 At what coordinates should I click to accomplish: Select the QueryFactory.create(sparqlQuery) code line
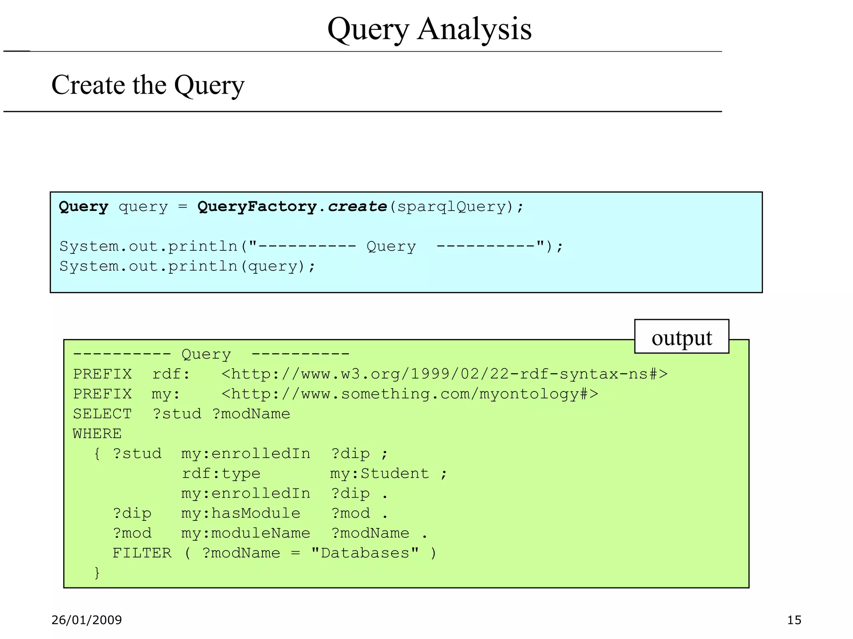pos(291,207)
